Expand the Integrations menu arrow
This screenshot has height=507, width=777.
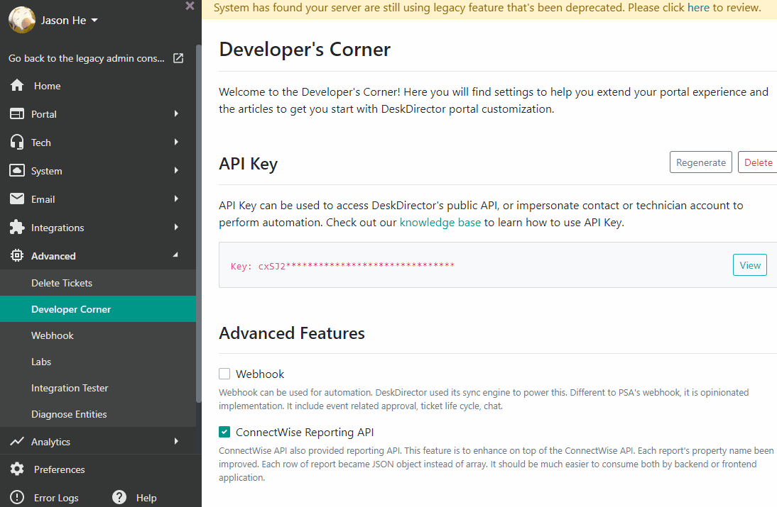176,227
